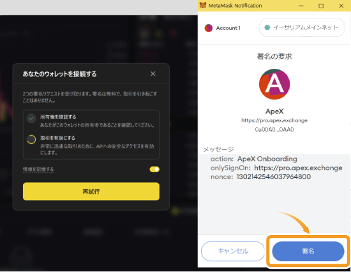
Task: Minimize the MetaMask Notification window
Action: click(x=301, y=6)
